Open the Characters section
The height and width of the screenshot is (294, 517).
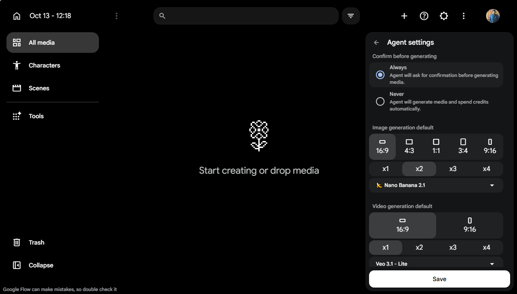coord(52,65)
